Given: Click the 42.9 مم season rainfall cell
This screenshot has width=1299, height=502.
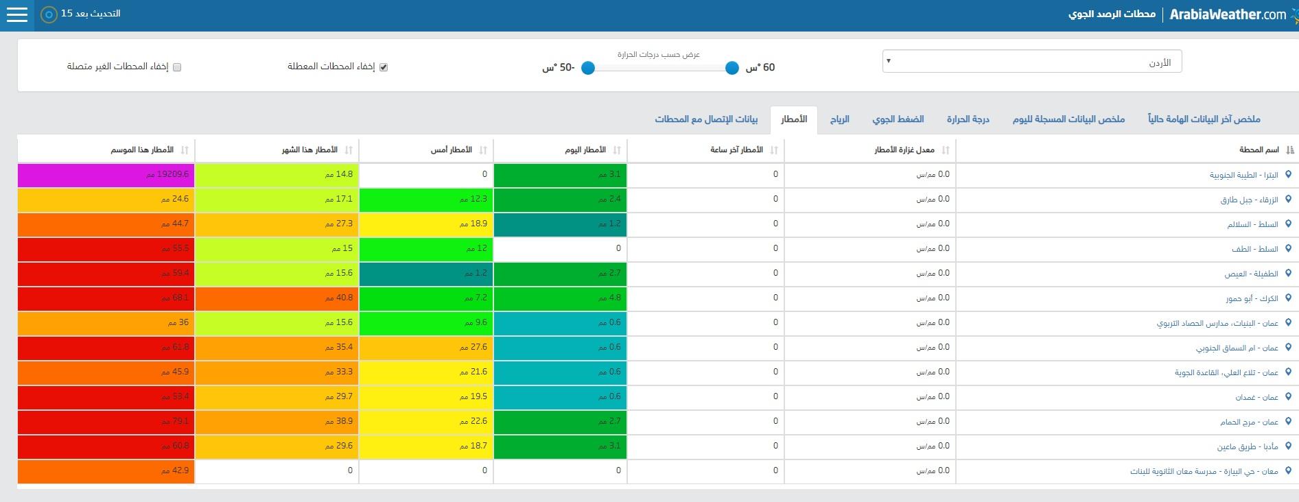Looking at the screenshot, I should [106, 471].
